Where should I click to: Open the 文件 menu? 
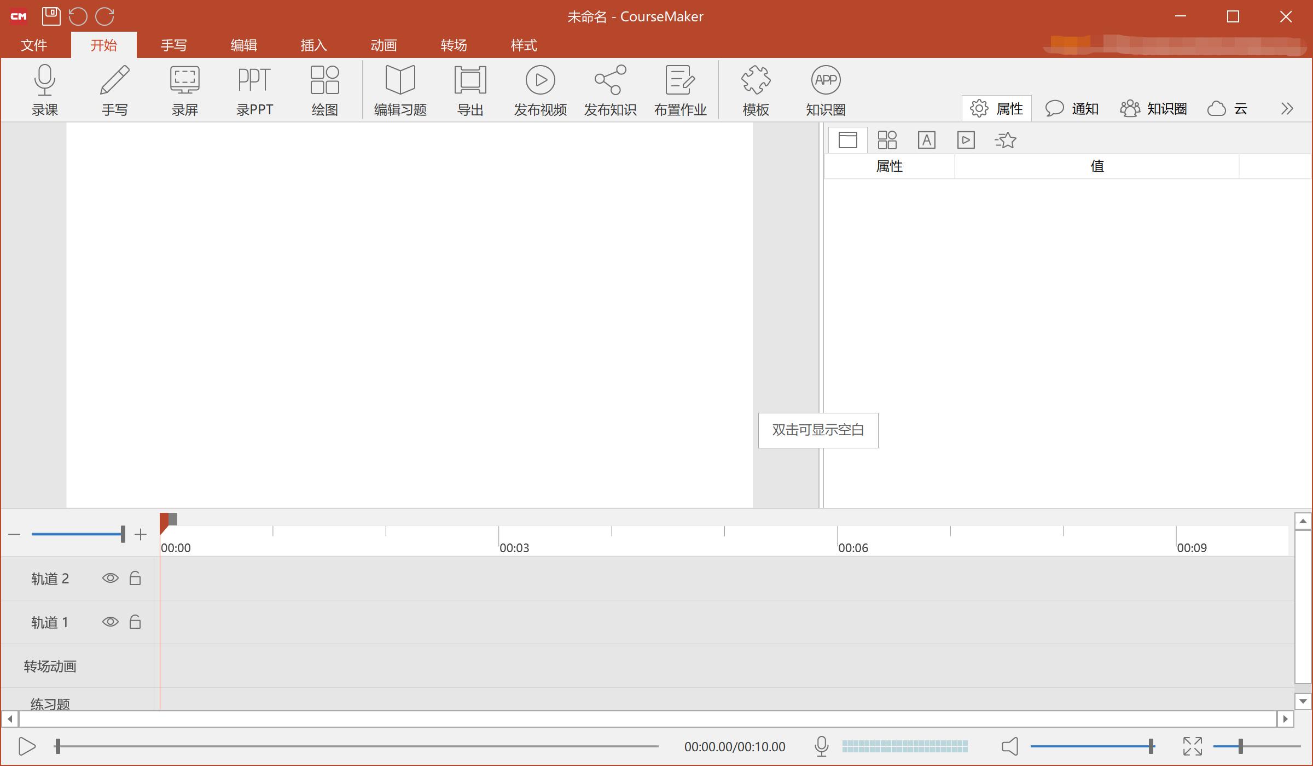click(34, 45)
